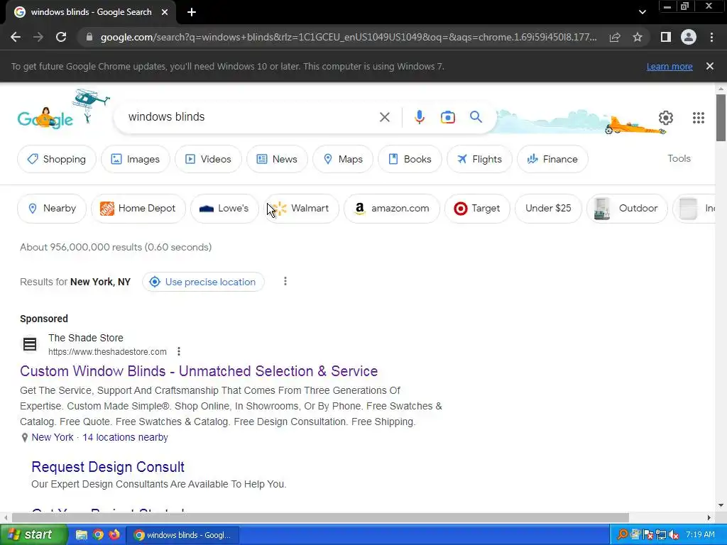
Task: Click the Google doodle logo
Action: point(45,118)
